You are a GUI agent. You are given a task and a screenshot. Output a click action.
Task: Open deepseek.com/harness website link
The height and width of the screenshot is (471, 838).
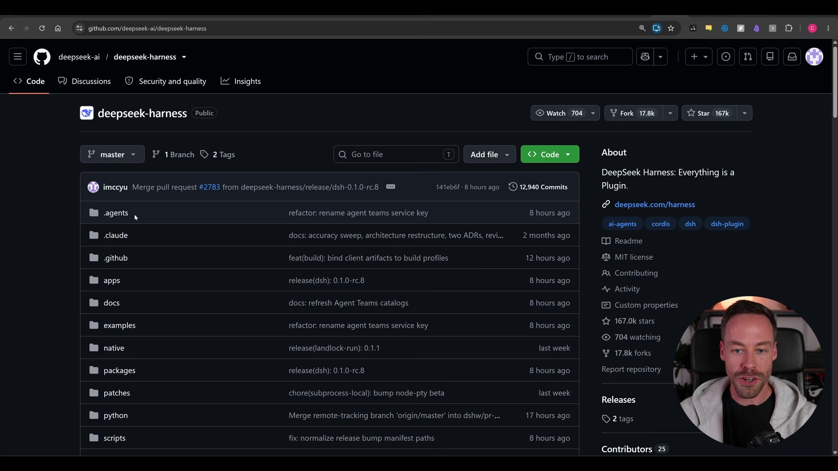click(655, 205)
